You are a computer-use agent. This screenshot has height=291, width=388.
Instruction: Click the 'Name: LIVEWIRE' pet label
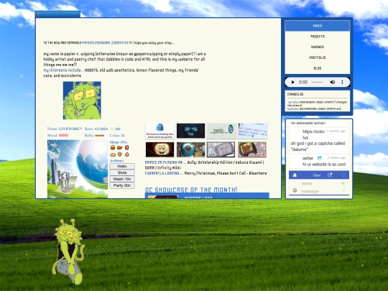click(x=65, y=129)
